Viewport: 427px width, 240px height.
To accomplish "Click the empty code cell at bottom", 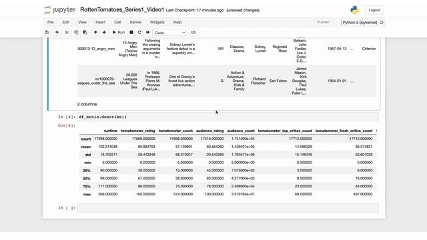I will coord(228,208).
